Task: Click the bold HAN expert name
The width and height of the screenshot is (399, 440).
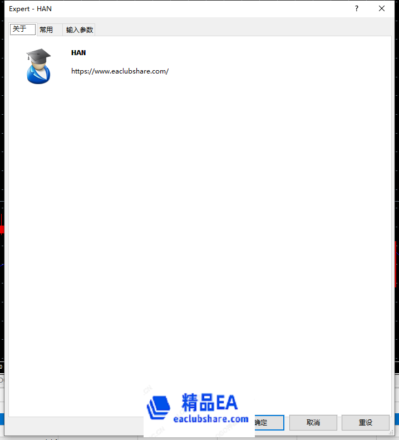Action: (78, 53)
